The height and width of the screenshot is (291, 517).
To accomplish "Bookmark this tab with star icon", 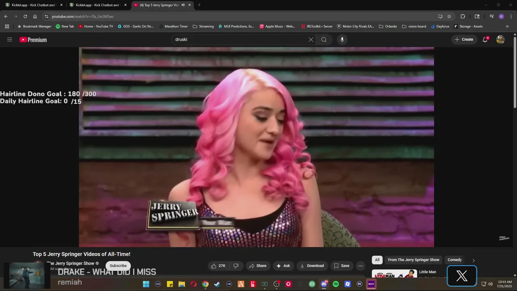I will point(449,16).
